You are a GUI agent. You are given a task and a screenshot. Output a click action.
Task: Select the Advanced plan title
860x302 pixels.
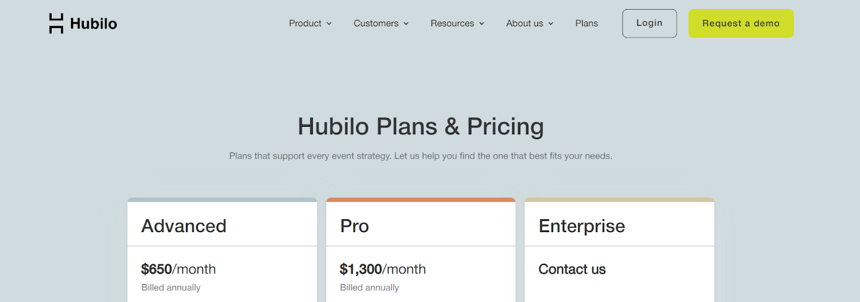point(184,226)
